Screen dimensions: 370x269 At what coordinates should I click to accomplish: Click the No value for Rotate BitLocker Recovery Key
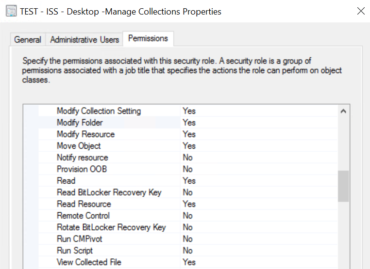click(188, 227)
